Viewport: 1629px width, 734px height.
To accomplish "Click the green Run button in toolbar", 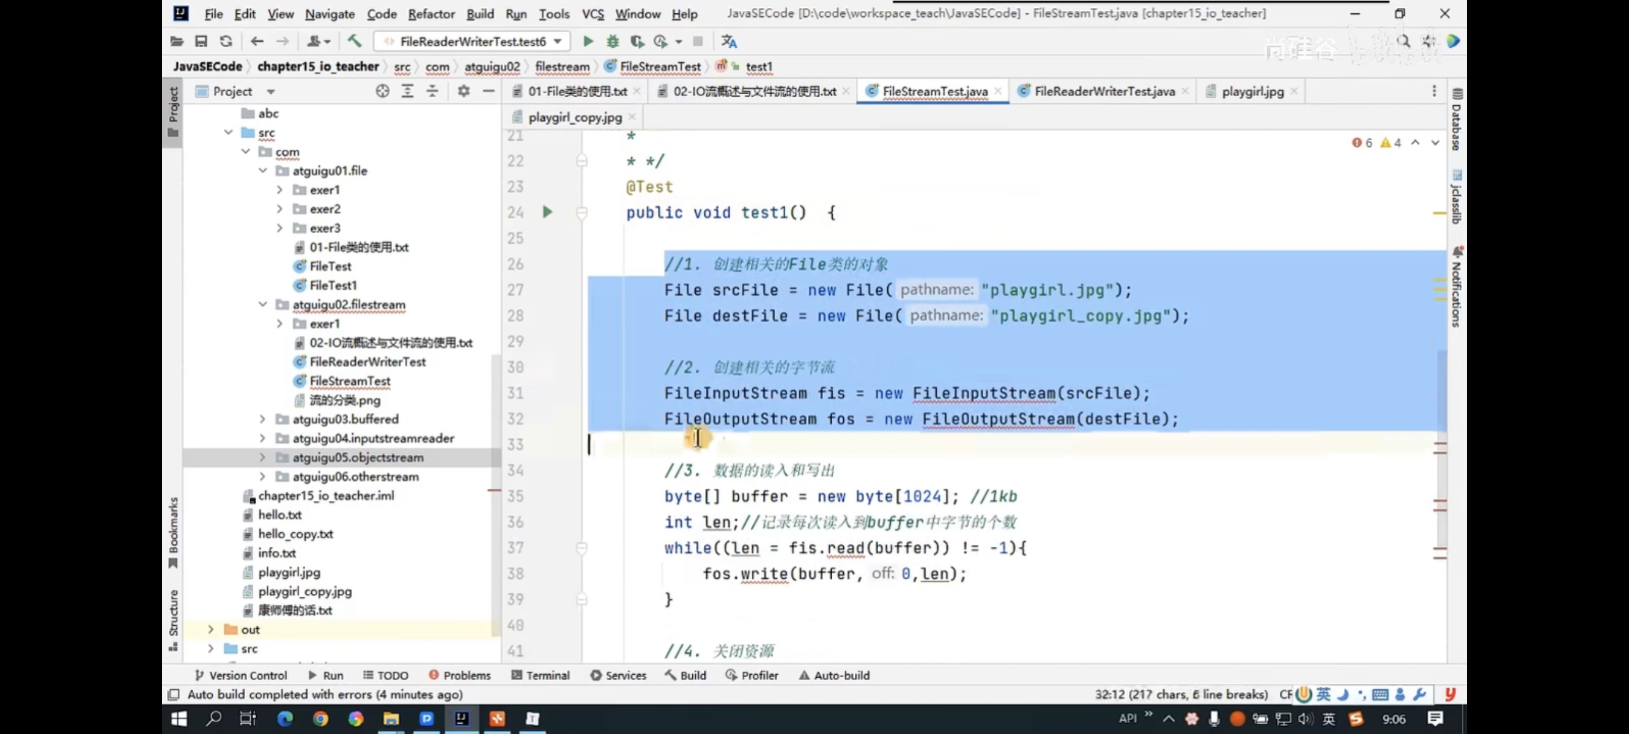I will [x=588, y=41].
